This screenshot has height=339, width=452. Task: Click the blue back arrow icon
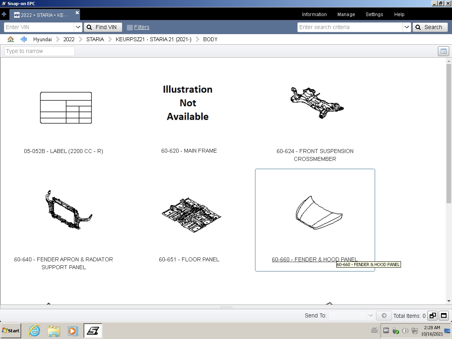point(24,39)
